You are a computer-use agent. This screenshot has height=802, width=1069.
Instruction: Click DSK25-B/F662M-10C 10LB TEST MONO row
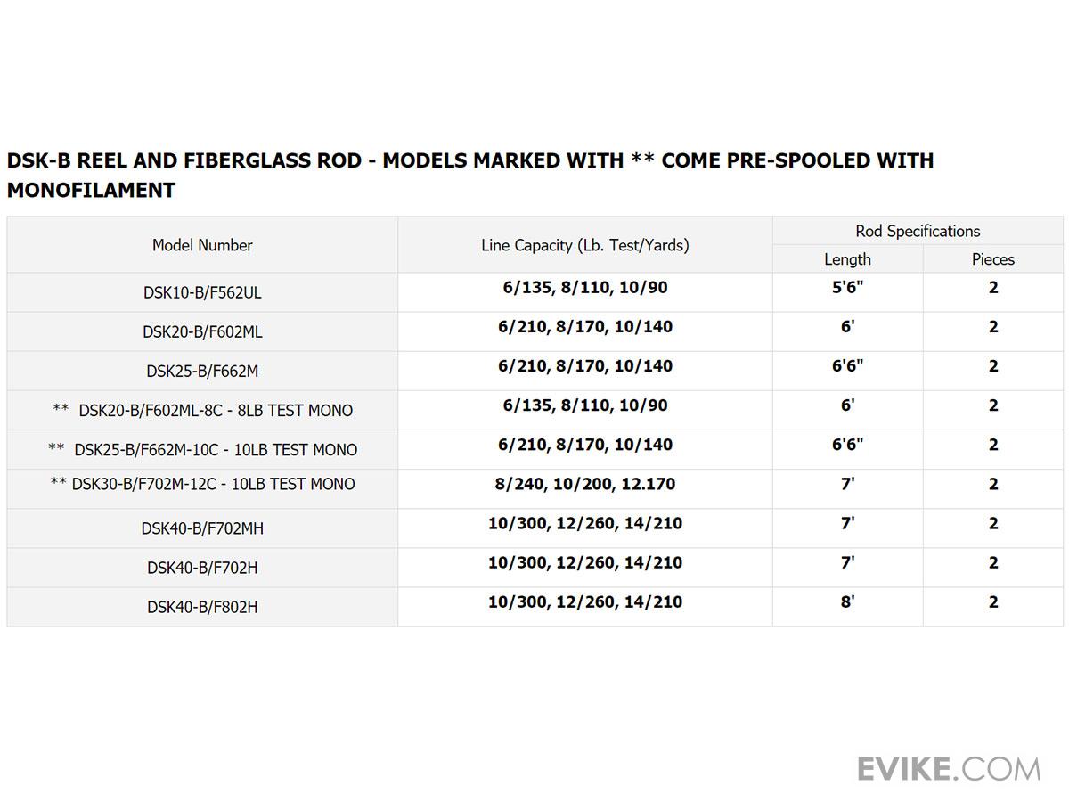tap(202, 450)
